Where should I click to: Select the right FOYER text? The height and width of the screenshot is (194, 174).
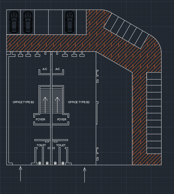(62, 120)
